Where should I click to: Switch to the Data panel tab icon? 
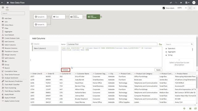click(3, 7)
